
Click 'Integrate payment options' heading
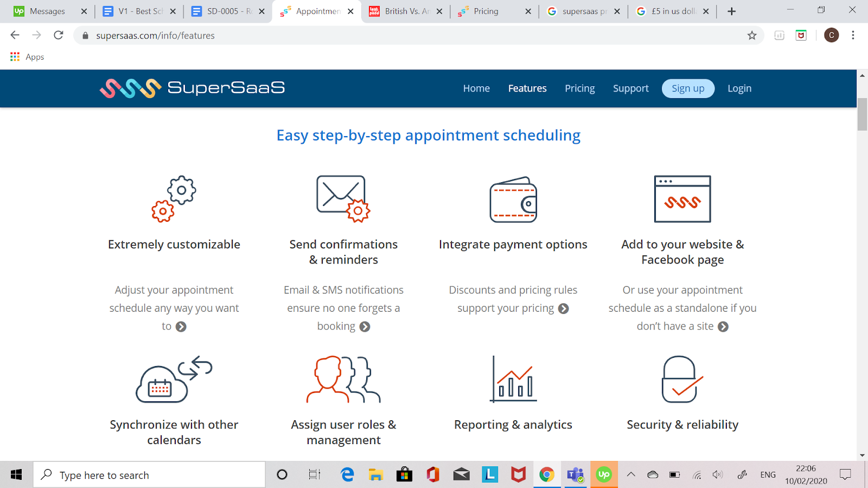(x=513, y=245)
